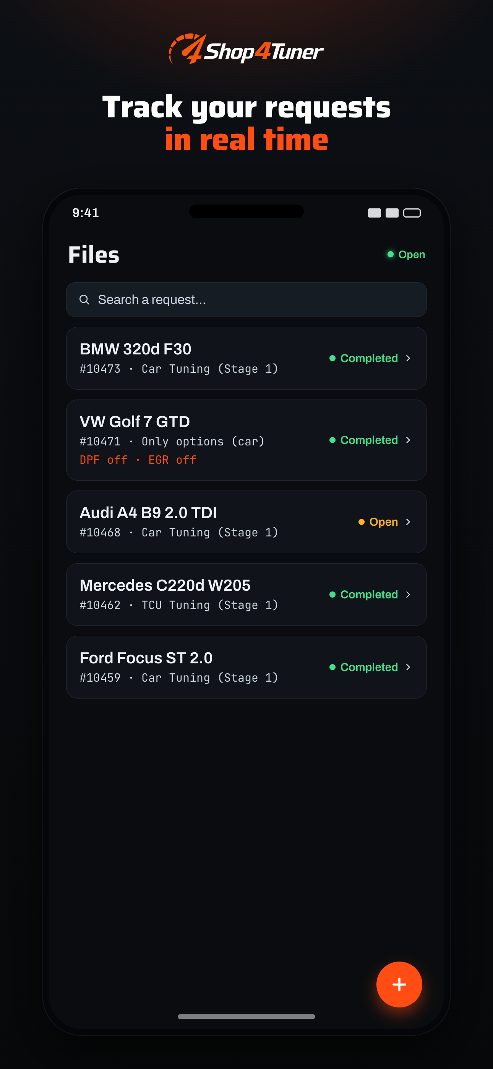Click request #10468 Car Tuning line

tap(179, 533)
